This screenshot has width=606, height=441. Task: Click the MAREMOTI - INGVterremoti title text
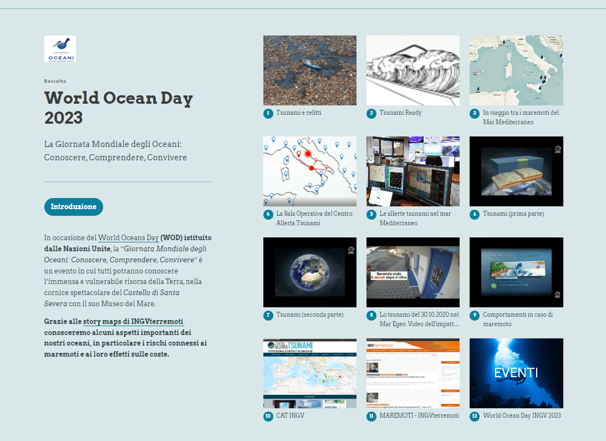pyautogui.click(x=419, y=415)
